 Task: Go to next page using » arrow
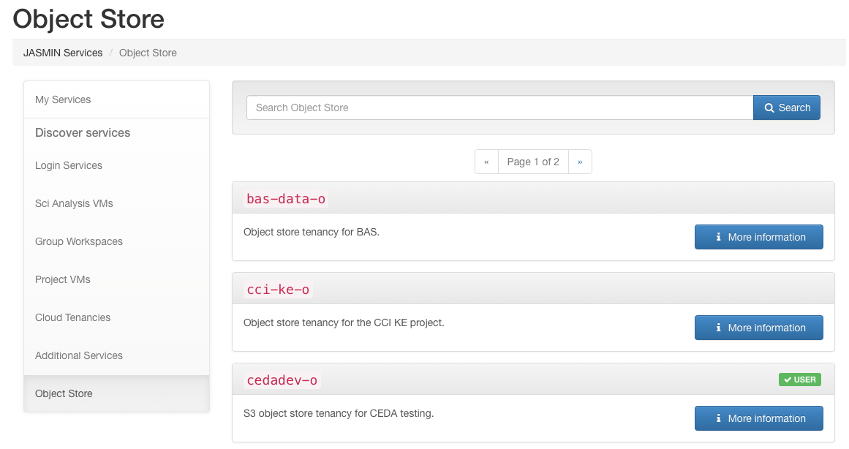point(580,162)
